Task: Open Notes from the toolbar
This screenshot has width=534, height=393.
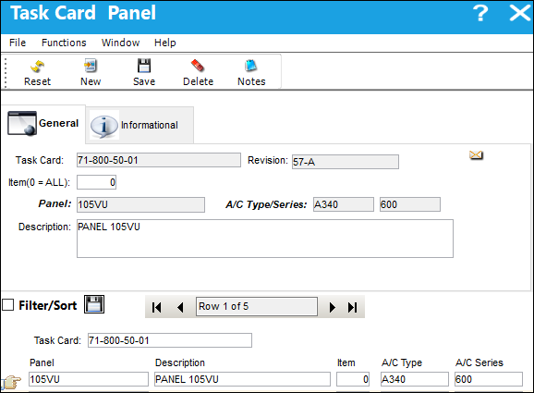Action: [251, 73]
